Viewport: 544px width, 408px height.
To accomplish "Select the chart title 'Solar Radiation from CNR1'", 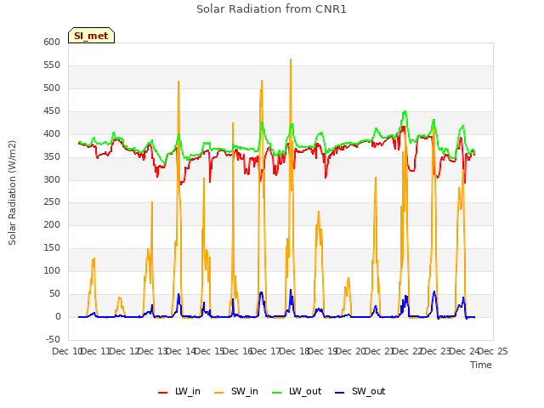I will click(271, 9).
